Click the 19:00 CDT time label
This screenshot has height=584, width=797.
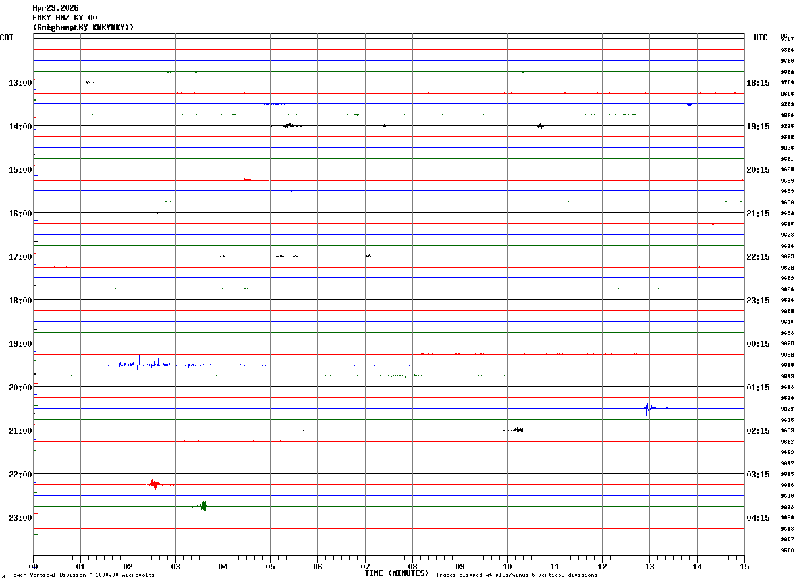pos(20,344)
